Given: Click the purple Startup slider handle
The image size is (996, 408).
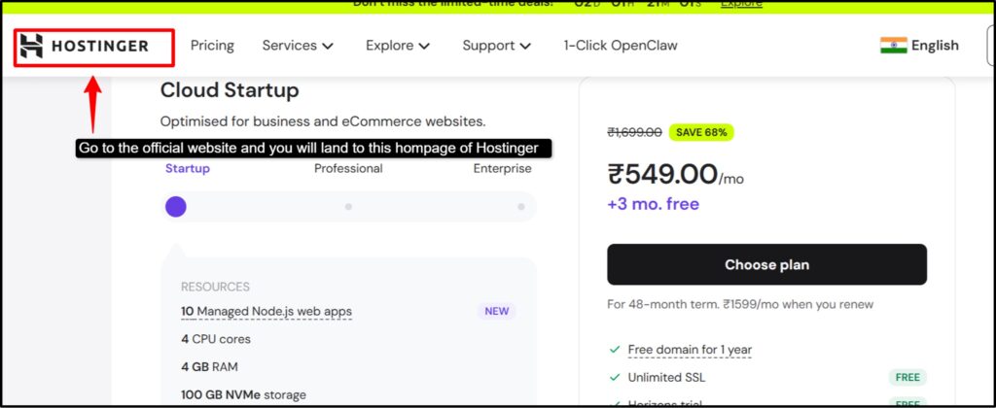Looking at the screenshot, I should tap(176, 207).
